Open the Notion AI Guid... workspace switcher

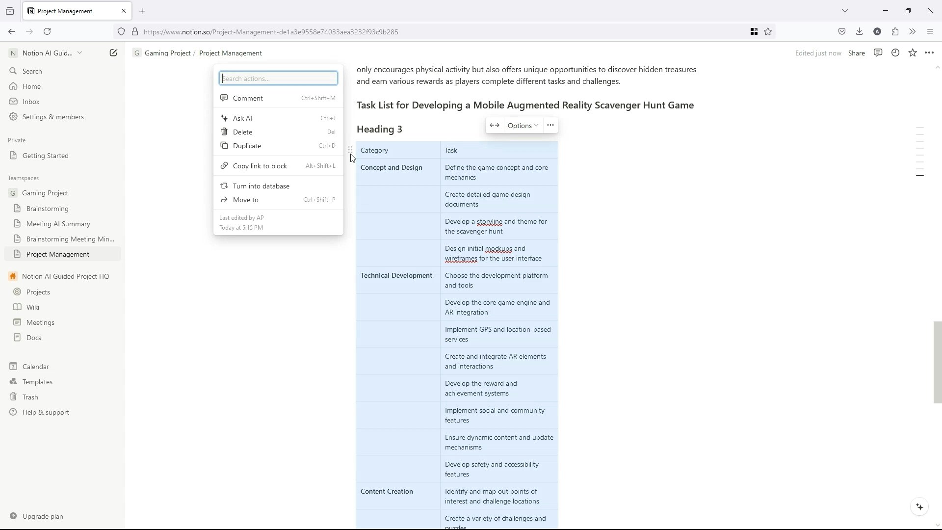click(47, 53)
